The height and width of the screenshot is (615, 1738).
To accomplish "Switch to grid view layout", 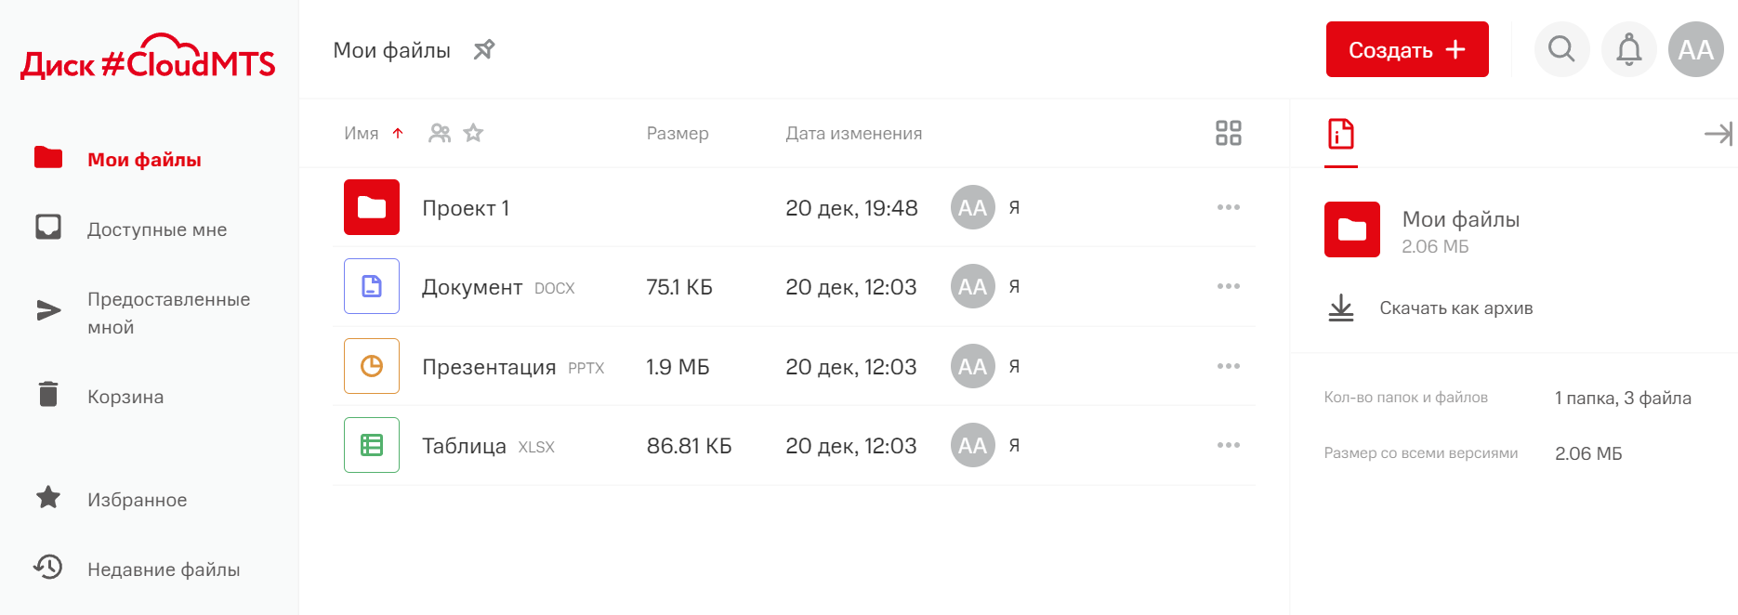I will (x=1228, y=133).
